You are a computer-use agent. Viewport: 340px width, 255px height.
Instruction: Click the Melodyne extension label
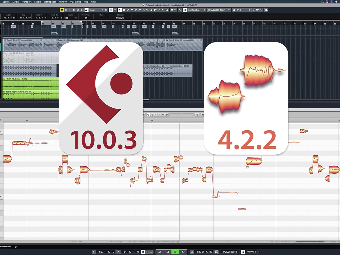pos(120,18)
